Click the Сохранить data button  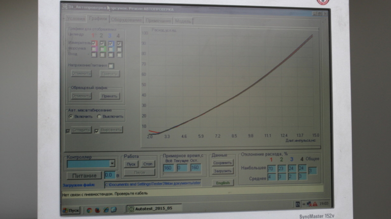click(222, 162)
